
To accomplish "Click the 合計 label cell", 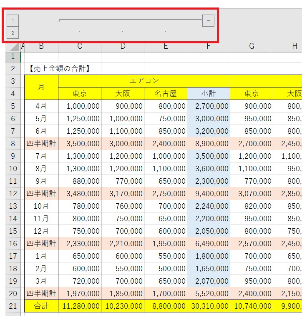I will [x=41, y=306].
